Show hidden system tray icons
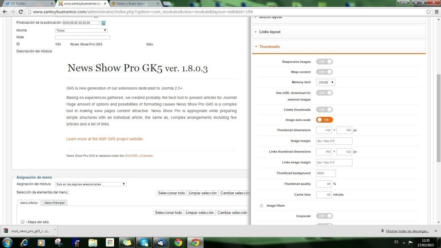The width and height of the screenshot is (441, 248). pyautogui.click(x=404, y=242)
